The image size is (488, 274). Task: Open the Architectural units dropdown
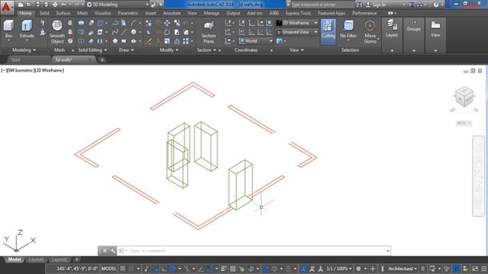click(x=403, y=269)
